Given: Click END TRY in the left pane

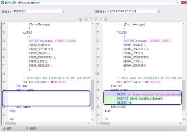Looking at the screenshot, I should 22,86.
